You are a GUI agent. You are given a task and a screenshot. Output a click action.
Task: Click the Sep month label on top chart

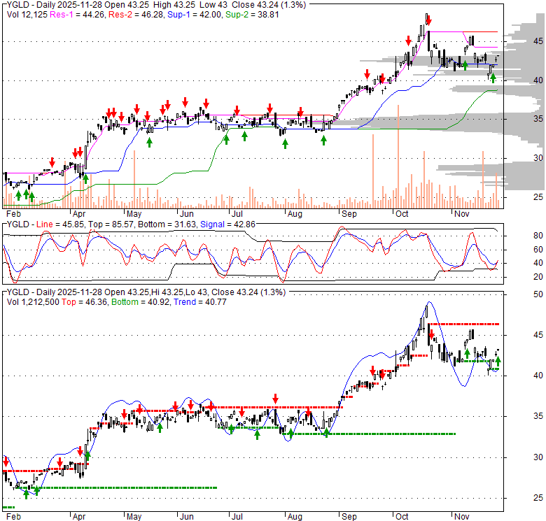tap(349, 214)
